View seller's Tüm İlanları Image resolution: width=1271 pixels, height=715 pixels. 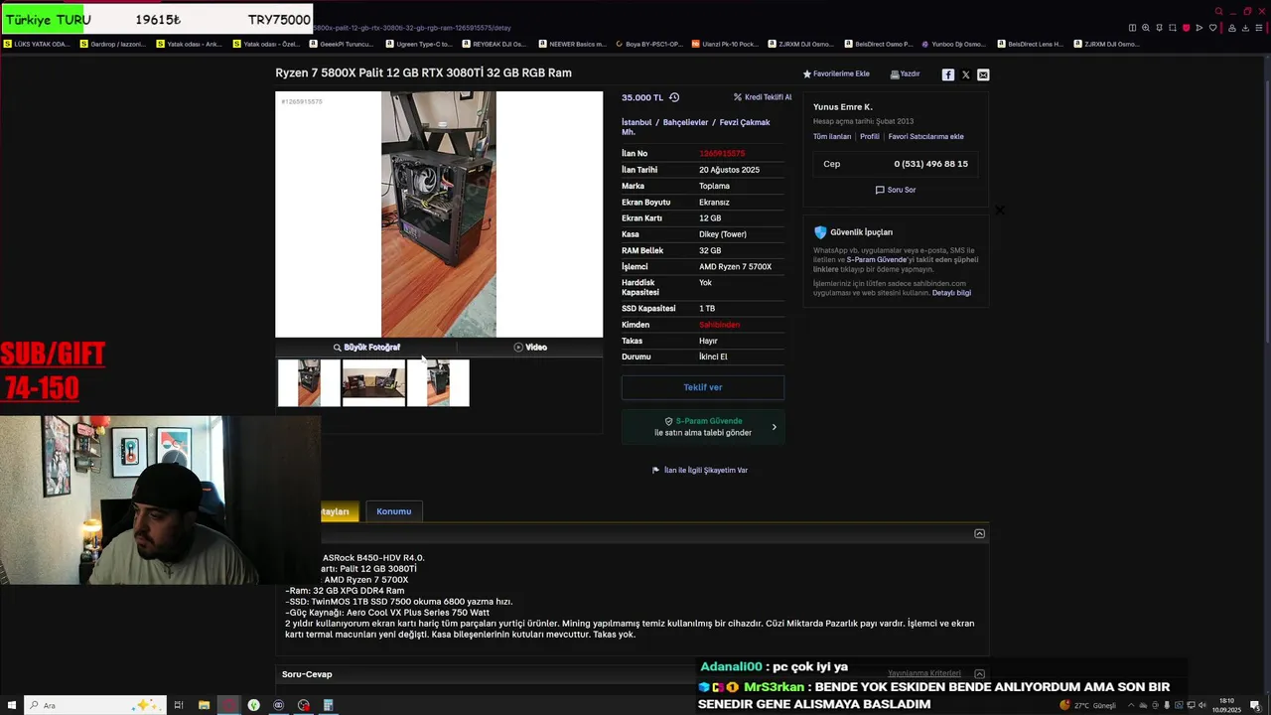click(x=832, y=137)
